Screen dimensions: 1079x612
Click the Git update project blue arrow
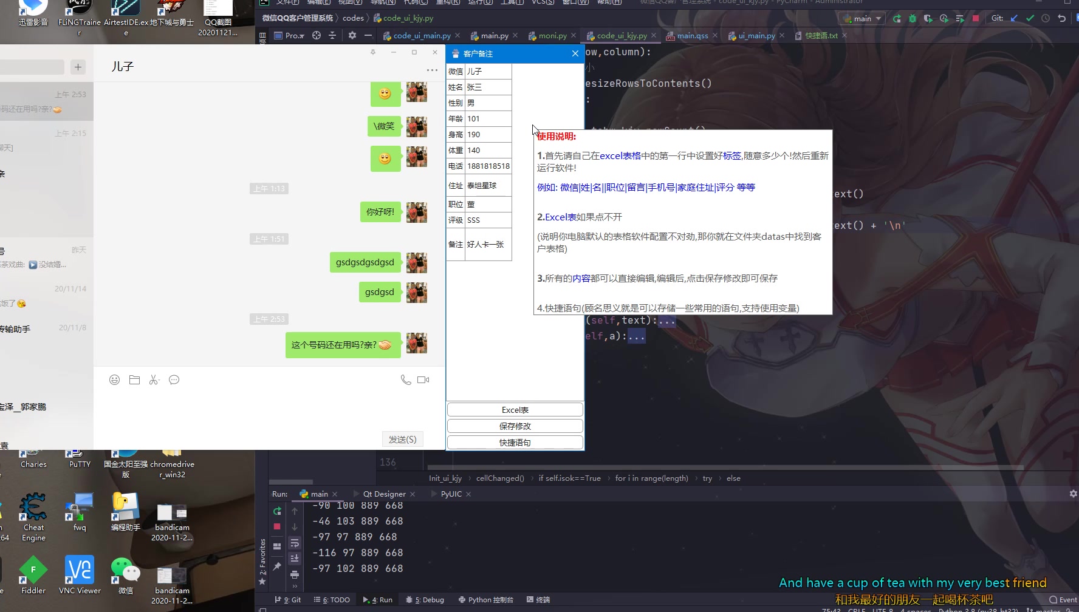pyautogui.click(x=1014, y=18)
